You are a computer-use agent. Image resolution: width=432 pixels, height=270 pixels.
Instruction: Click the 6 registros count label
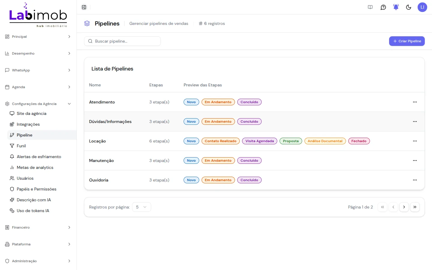pyautogui.click(x=212, y=23)
